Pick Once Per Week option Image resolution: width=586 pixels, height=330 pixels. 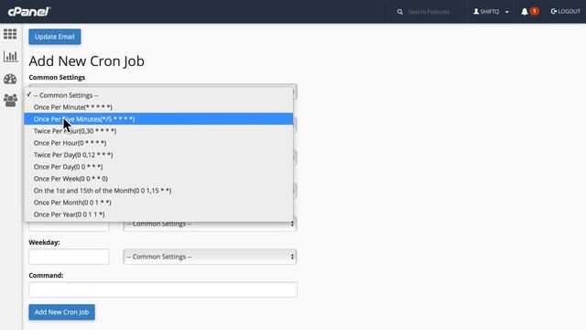[158, 179]
